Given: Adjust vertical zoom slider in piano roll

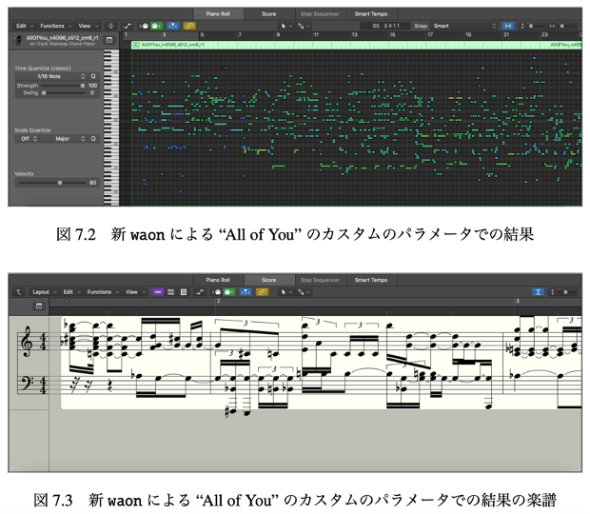Looking at the screenshot, I should pyautogui.click(x=531, y=26).
